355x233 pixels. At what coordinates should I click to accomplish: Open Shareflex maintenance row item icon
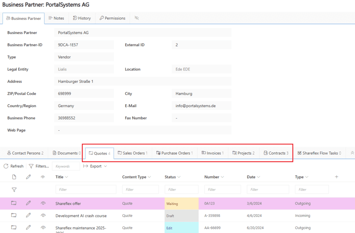[x=14, y=227]
